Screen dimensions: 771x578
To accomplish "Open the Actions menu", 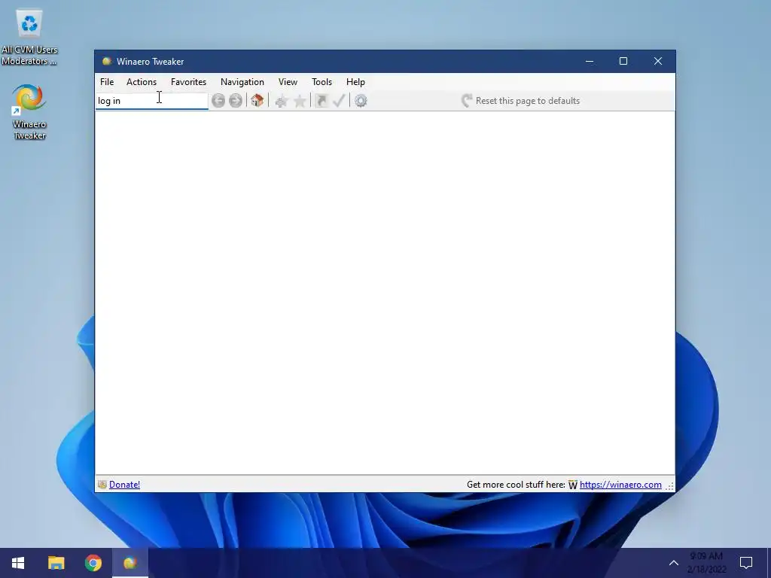I will point(142,82).
